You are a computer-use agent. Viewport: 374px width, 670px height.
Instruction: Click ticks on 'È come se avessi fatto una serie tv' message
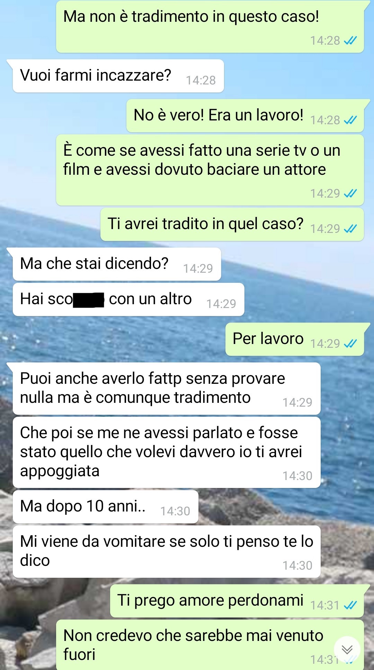pyautogui.click(x=350, y=193)
